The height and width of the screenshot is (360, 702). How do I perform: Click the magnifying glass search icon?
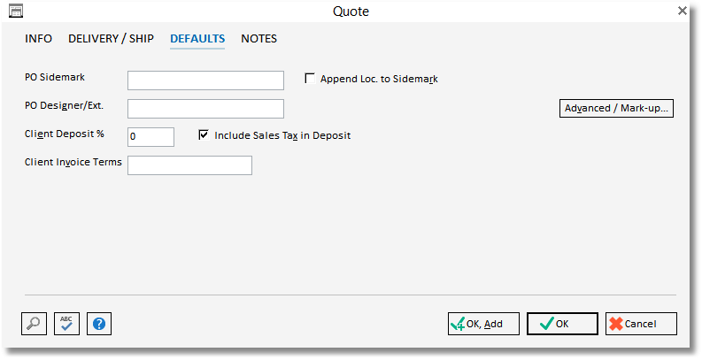point(34,324)
